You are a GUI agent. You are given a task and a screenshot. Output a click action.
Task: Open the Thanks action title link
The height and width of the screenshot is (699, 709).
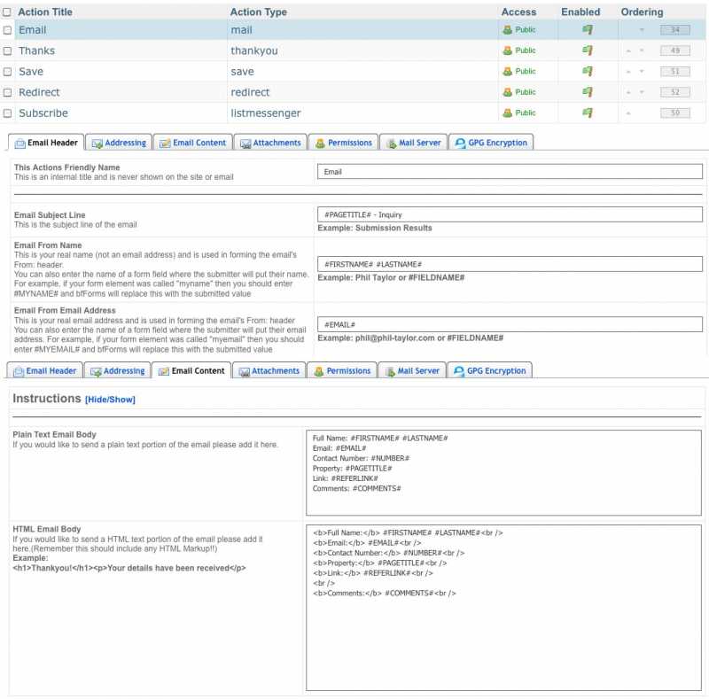(36, 51)
